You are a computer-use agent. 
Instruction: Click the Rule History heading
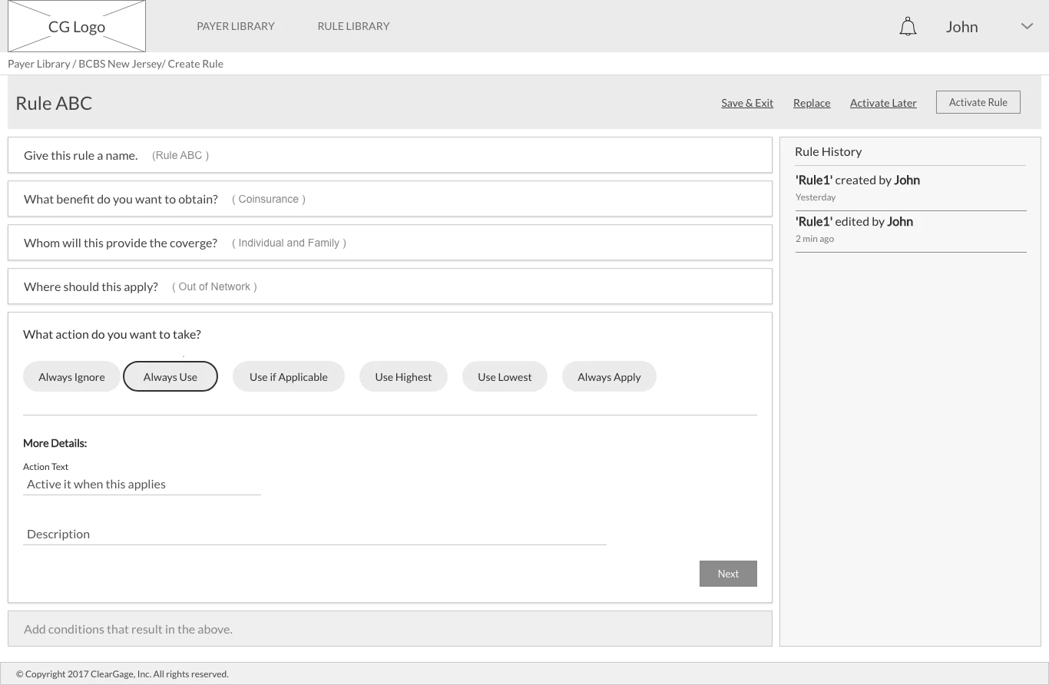828,152
